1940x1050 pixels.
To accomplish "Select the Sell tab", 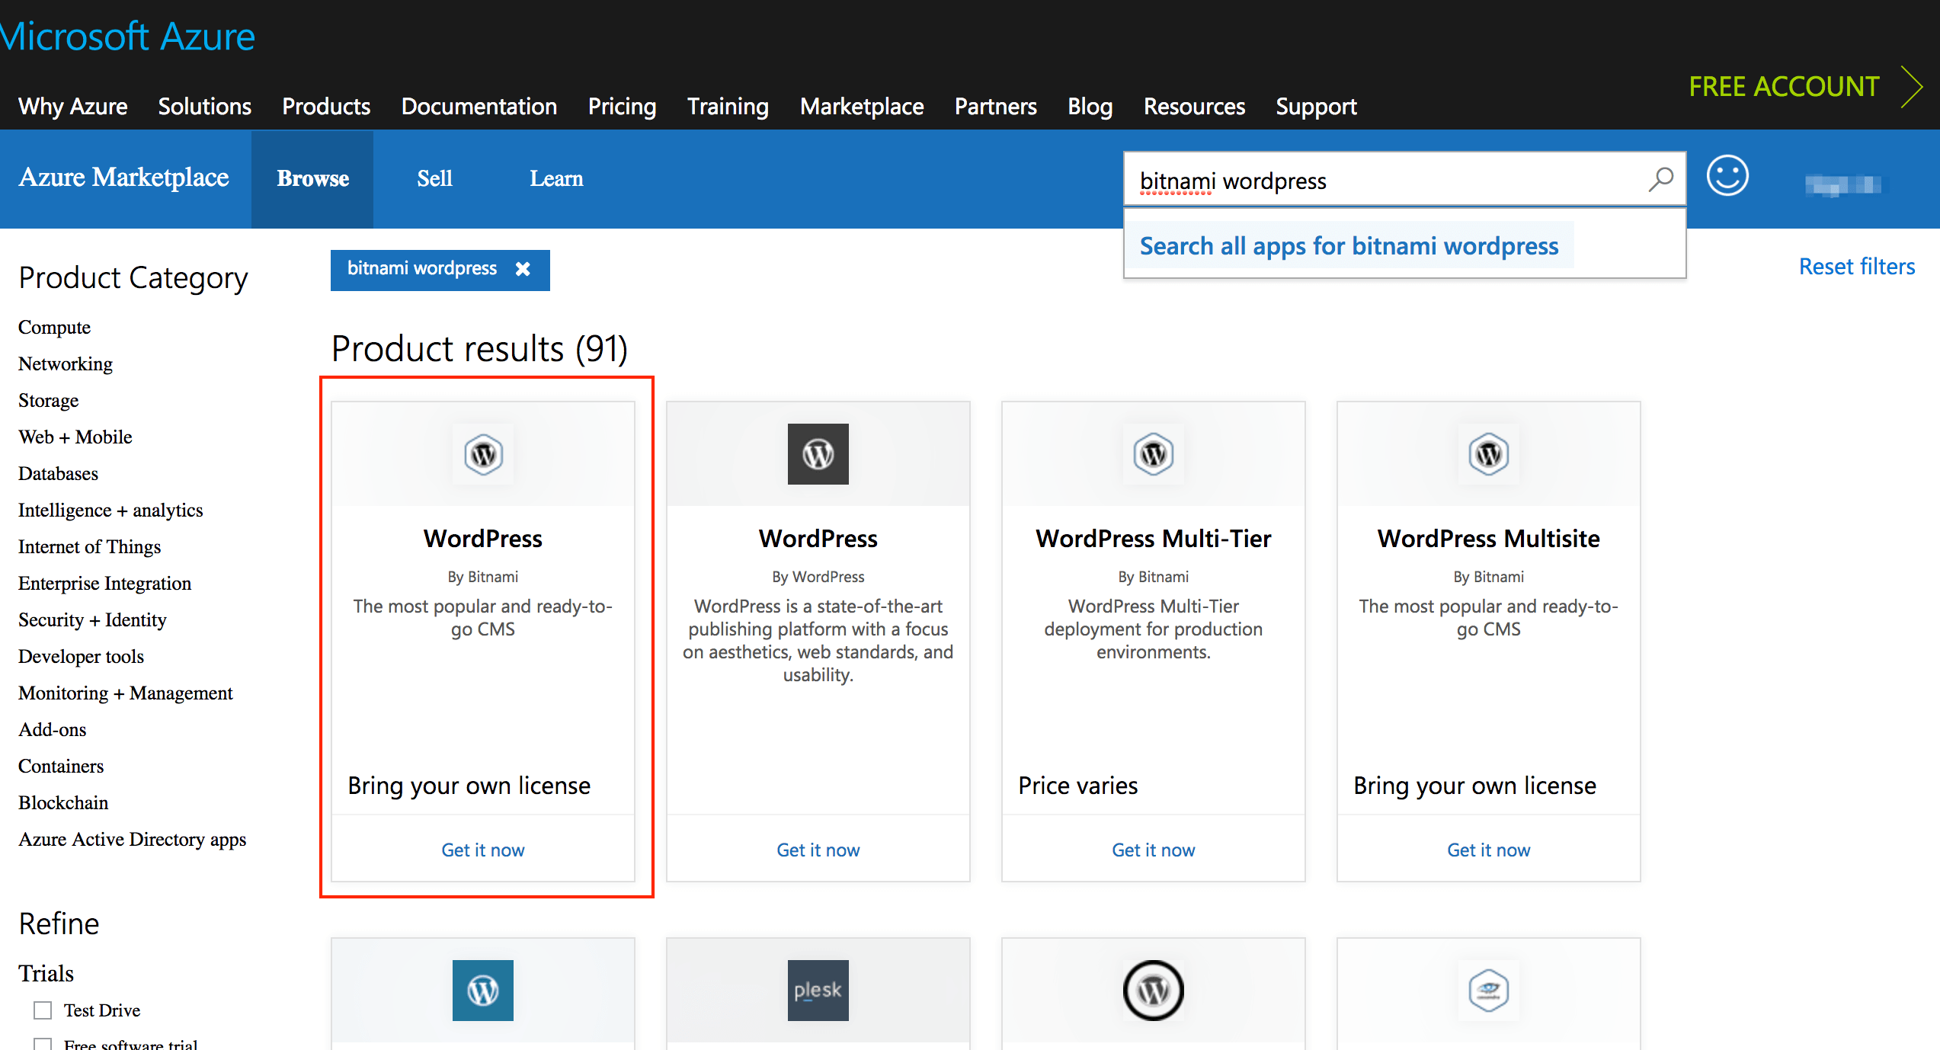I will [x=434, y=179].
